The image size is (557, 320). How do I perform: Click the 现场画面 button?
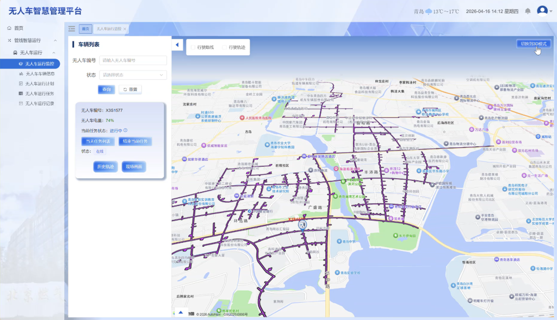134,167
